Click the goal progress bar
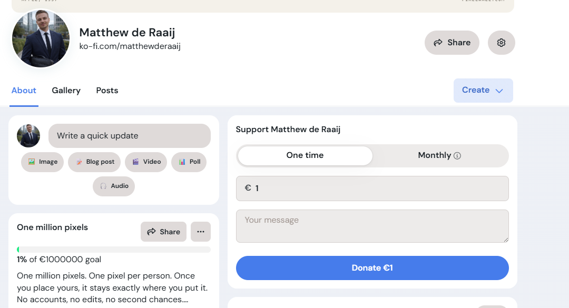The width and height of the screenshot is (569, 308). coord(114,249)
